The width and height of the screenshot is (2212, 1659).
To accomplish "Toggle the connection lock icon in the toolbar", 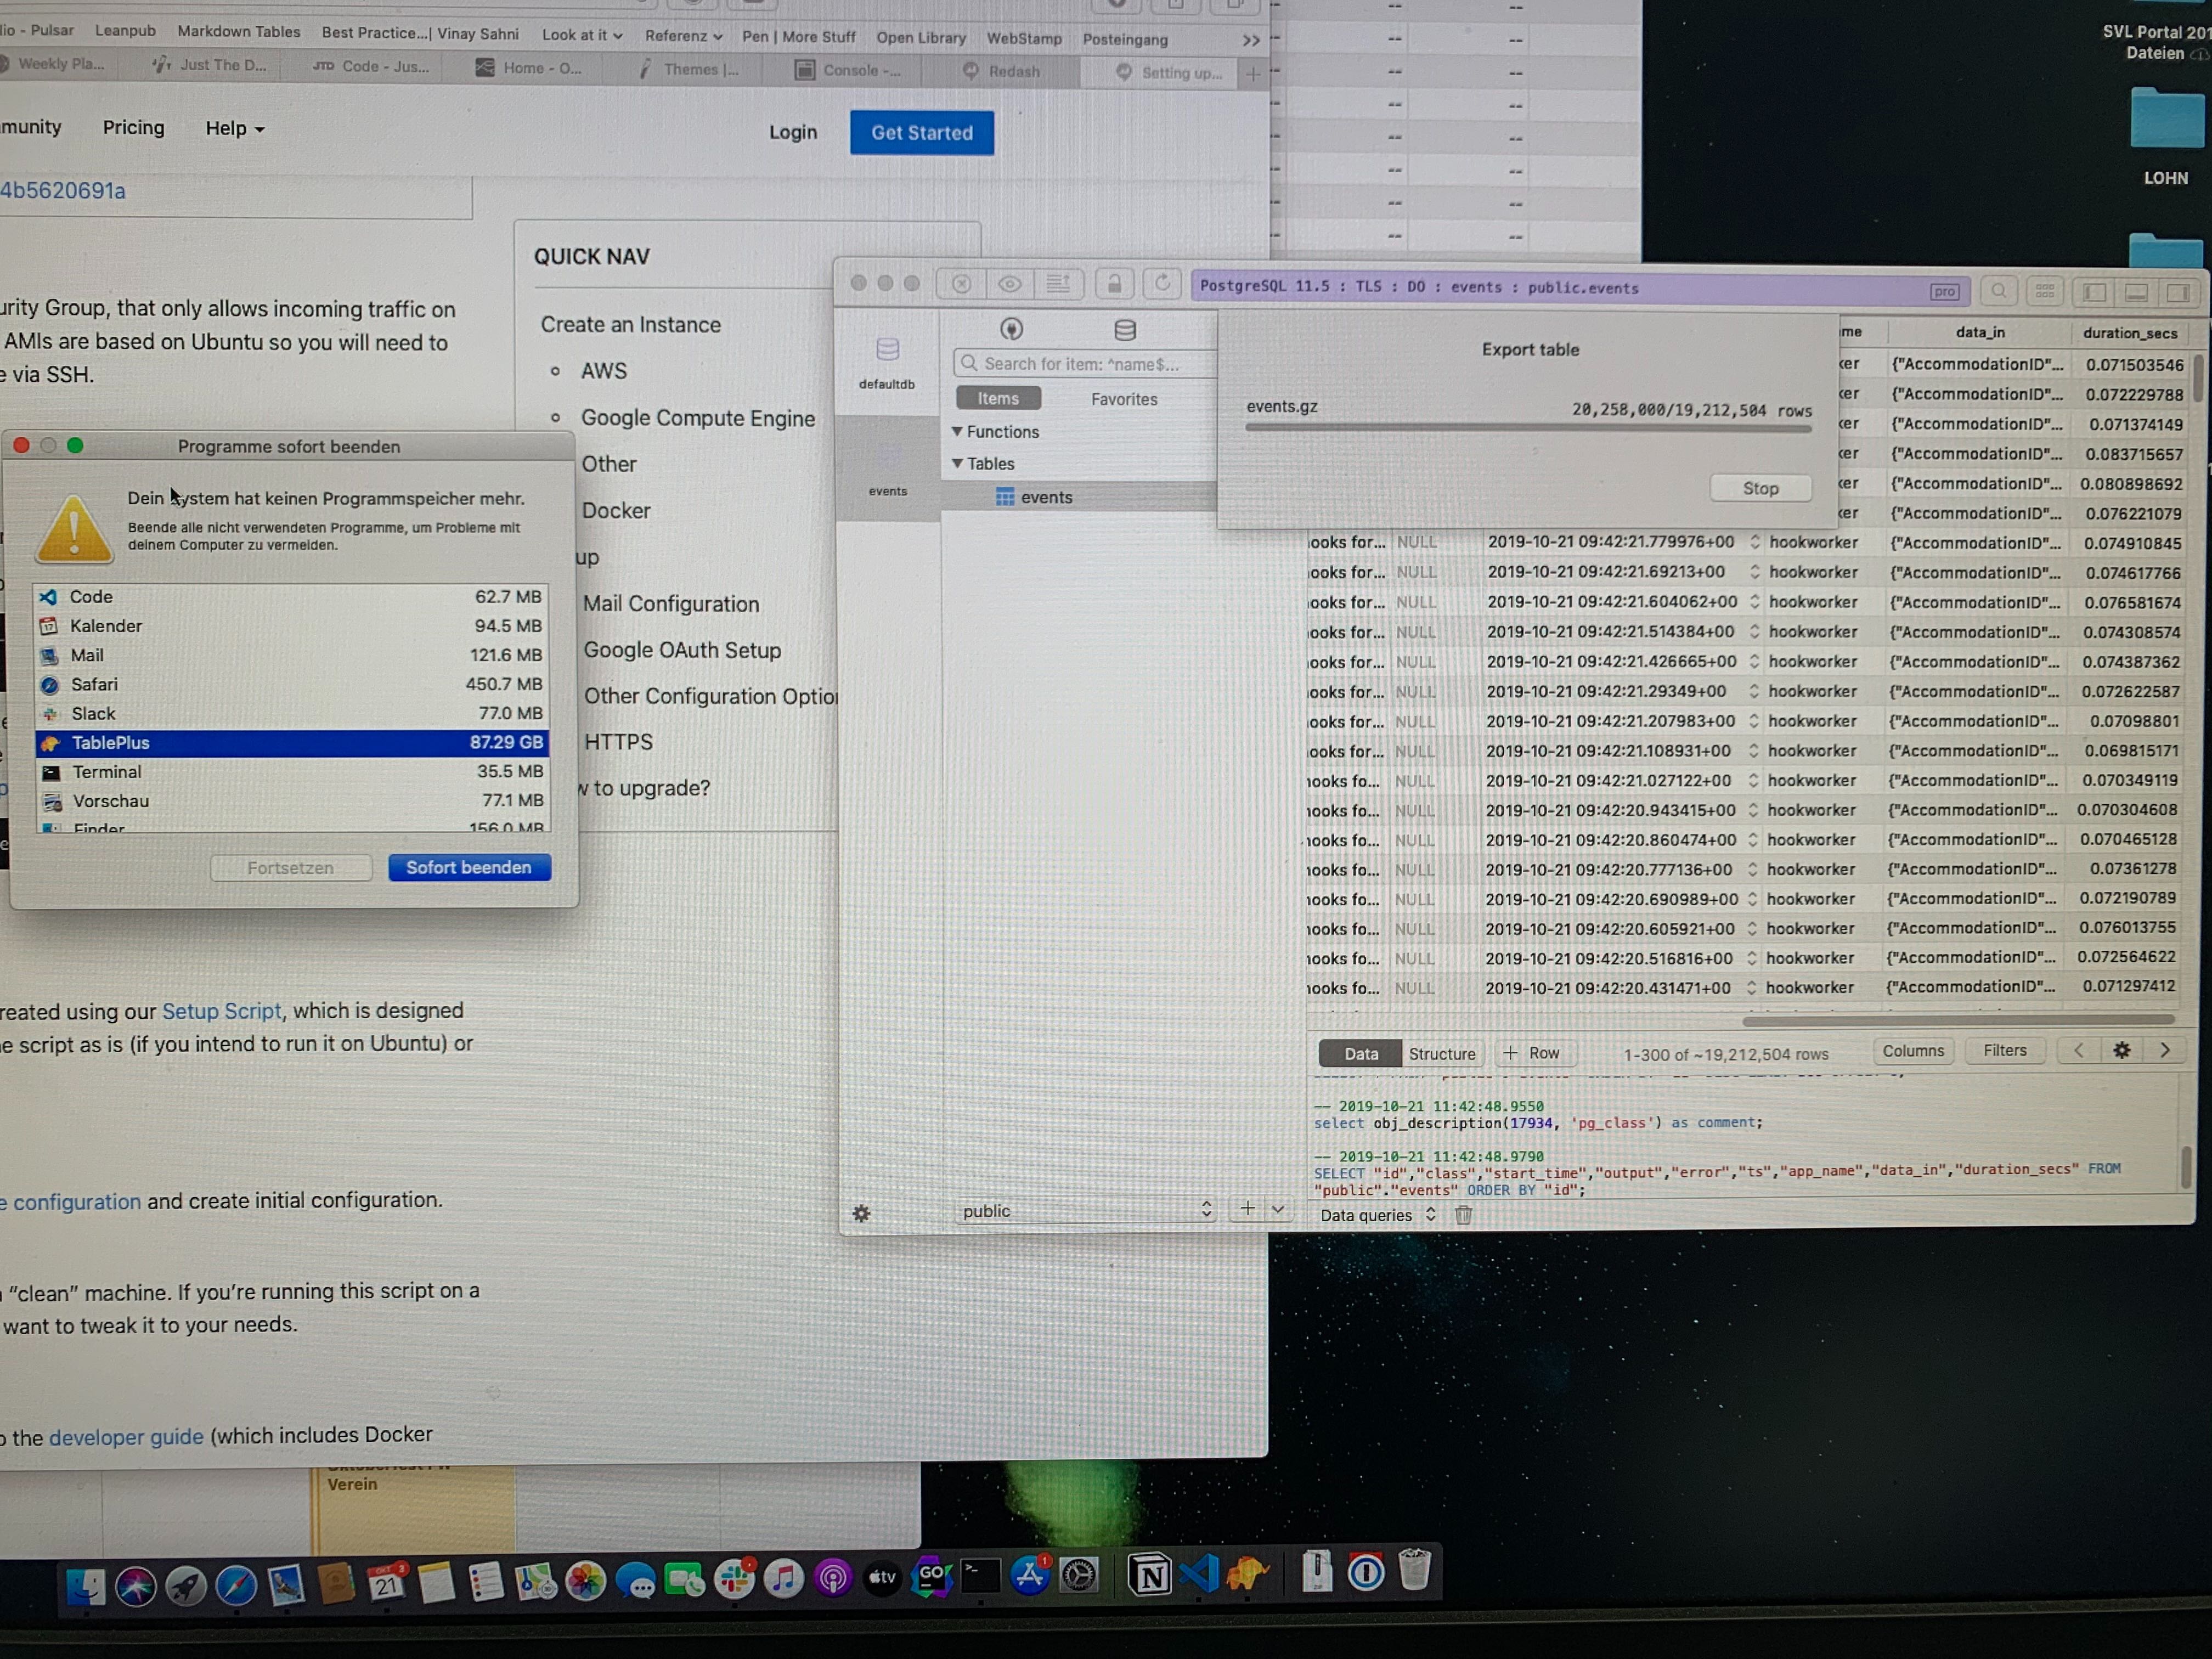I will tap(1114, 284).
